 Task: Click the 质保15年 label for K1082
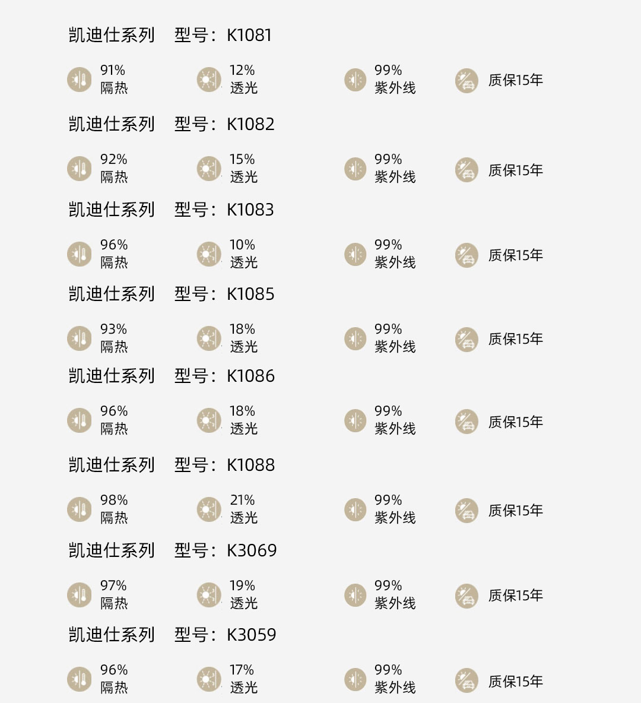516,170
